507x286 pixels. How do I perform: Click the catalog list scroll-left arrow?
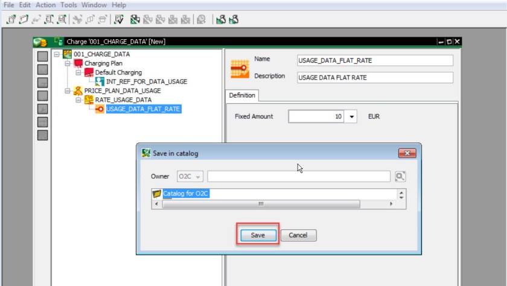coord(157,204)
